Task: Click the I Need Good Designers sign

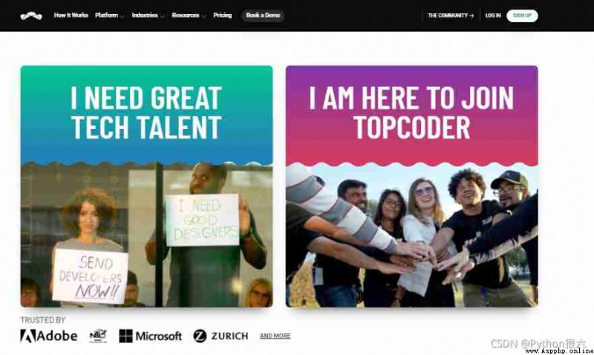Action: (203, 220)
